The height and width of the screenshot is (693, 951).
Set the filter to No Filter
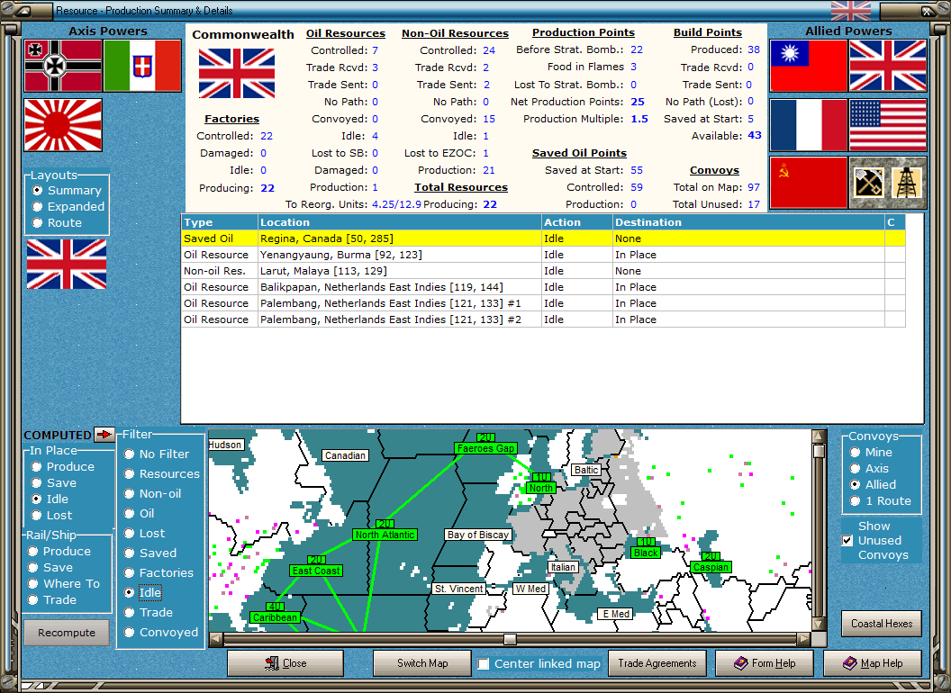[157, 454]
